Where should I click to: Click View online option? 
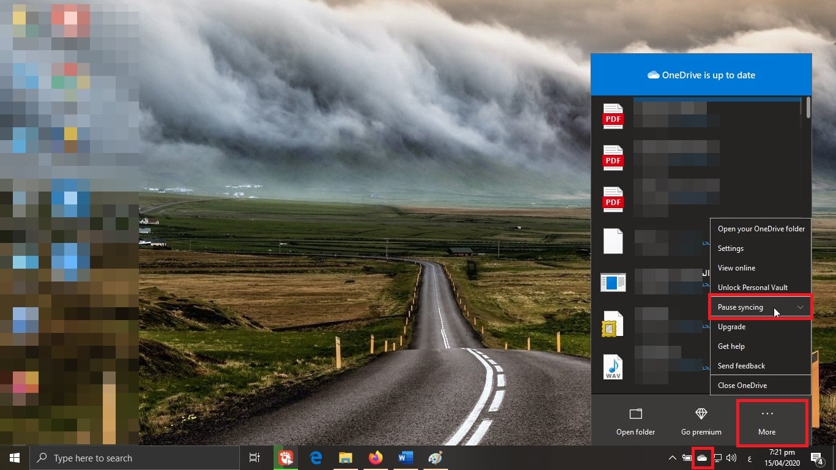click(x=736, y=267)
